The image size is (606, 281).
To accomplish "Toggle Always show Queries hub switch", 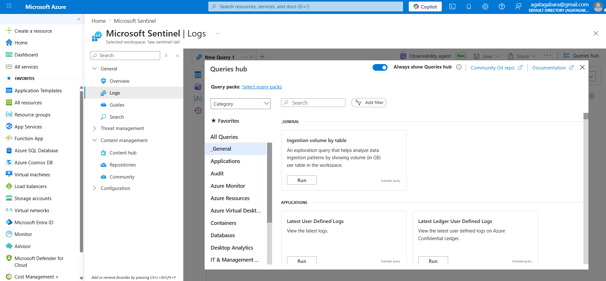I will coord(380,67).
